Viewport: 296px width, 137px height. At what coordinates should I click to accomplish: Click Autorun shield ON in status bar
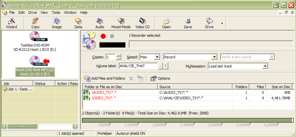click(131, 133)
